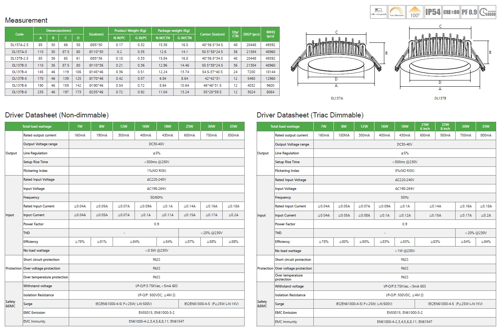The image size is (498, 327).
Task: Click the DL137B downlight dimension drawing
Action: 443,58
